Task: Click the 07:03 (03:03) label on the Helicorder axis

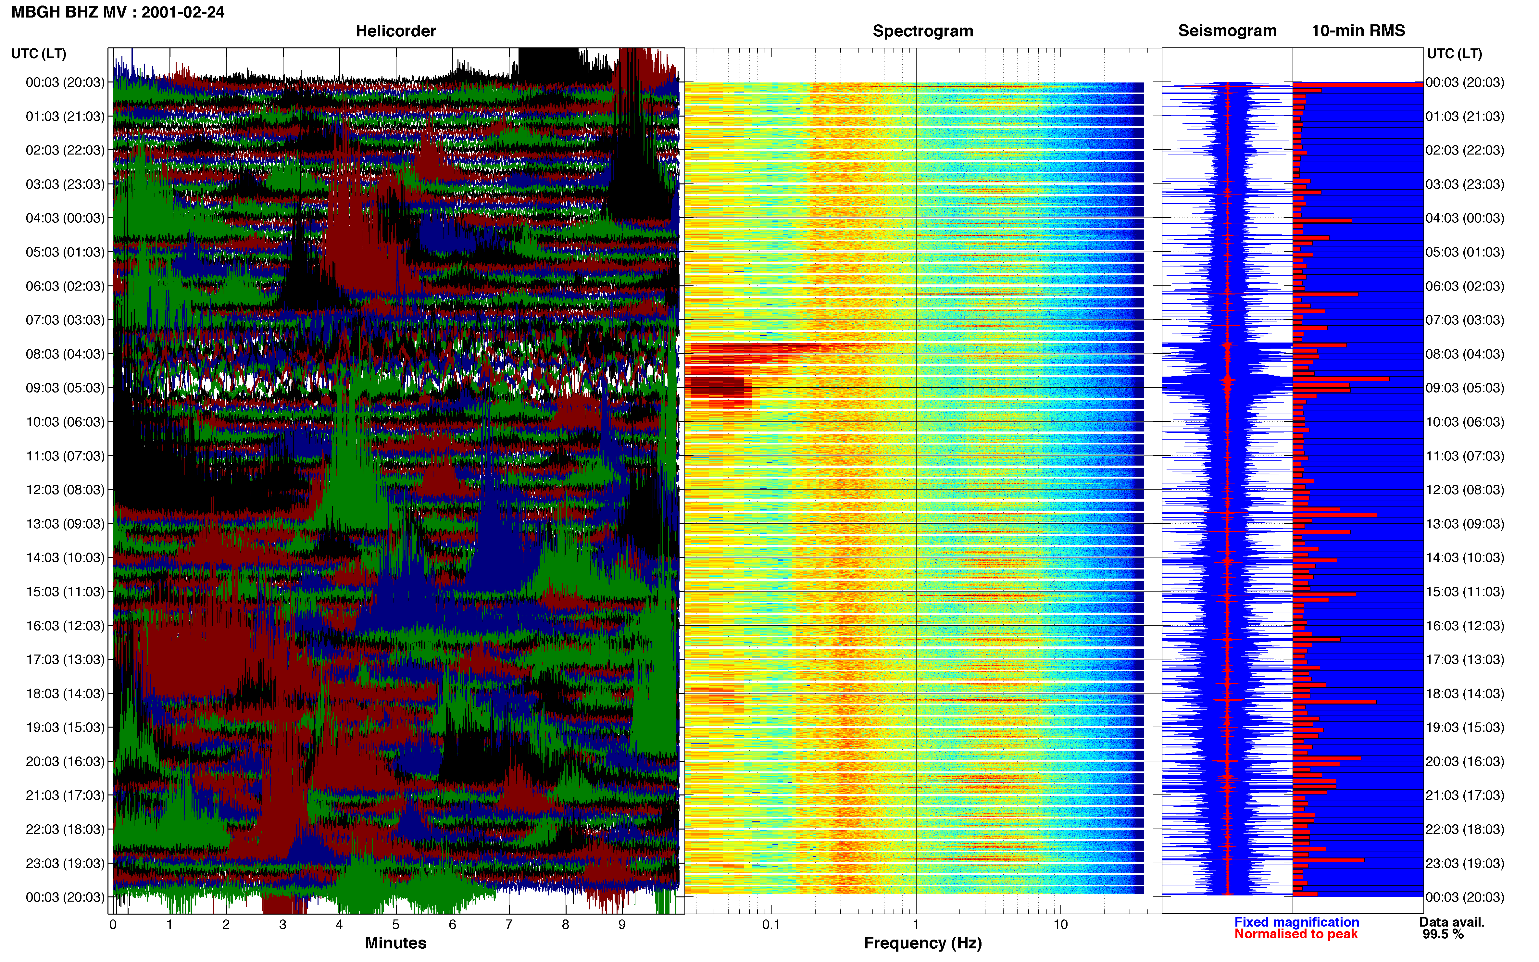Action: click(65, 320)
